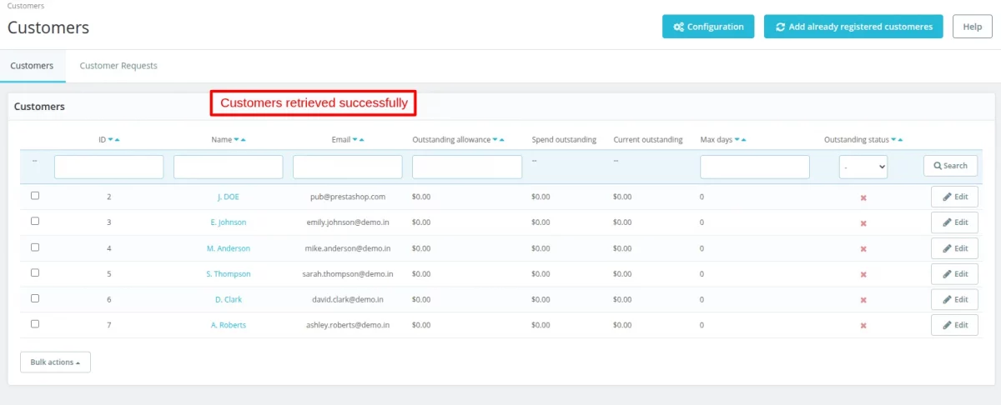Expand the Bulk actions menu
This screenshot has width=1001, height=405.
55,362
